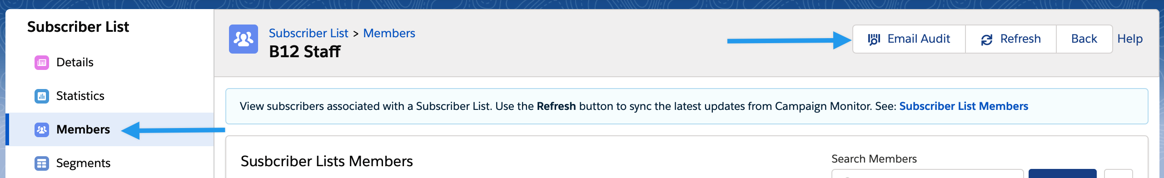The image size is (1164, 178).
Task: Select the Members sidebar tab
Action: [109, 129]
